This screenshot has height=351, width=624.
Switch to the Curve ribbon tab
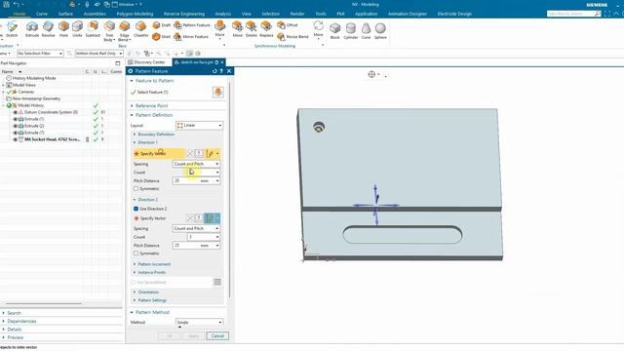coord(42,14)
